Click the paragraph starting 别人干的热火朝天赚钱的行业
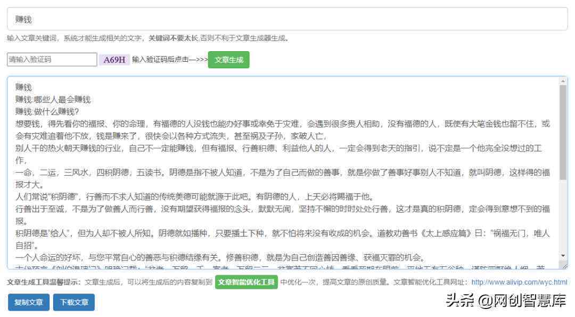This screenshot has height=317, width=575. point(278,154)
